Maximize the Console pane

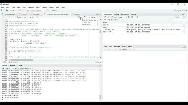[x=100, y=66]
